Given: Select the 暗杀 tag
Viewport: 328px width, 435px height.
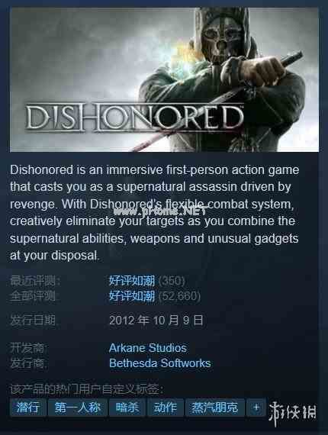Looking at the screenshot, I should (x=127, y=408).
